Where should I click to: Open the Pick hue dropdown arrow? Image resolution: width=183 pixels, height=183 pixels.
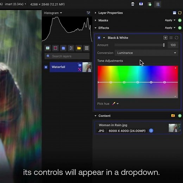[118, 103]
